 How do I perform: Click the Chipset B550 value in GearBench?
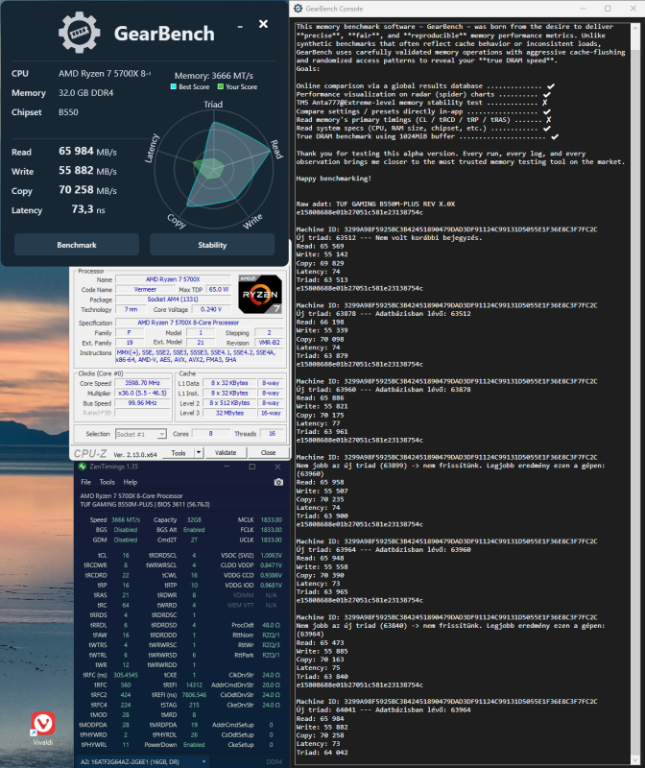[68, 111]
